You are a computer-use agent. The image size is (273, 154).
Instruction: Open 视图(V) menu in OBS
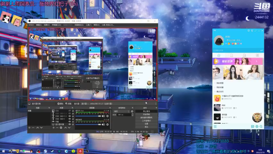(47, 25)
